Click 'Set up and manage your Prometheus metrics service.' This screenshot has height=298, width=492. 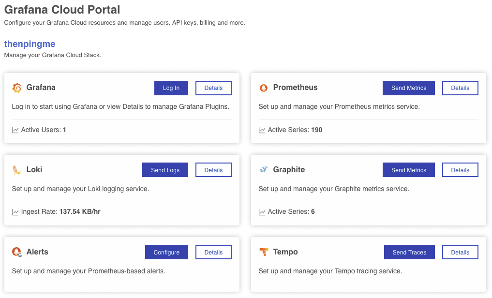339,106
